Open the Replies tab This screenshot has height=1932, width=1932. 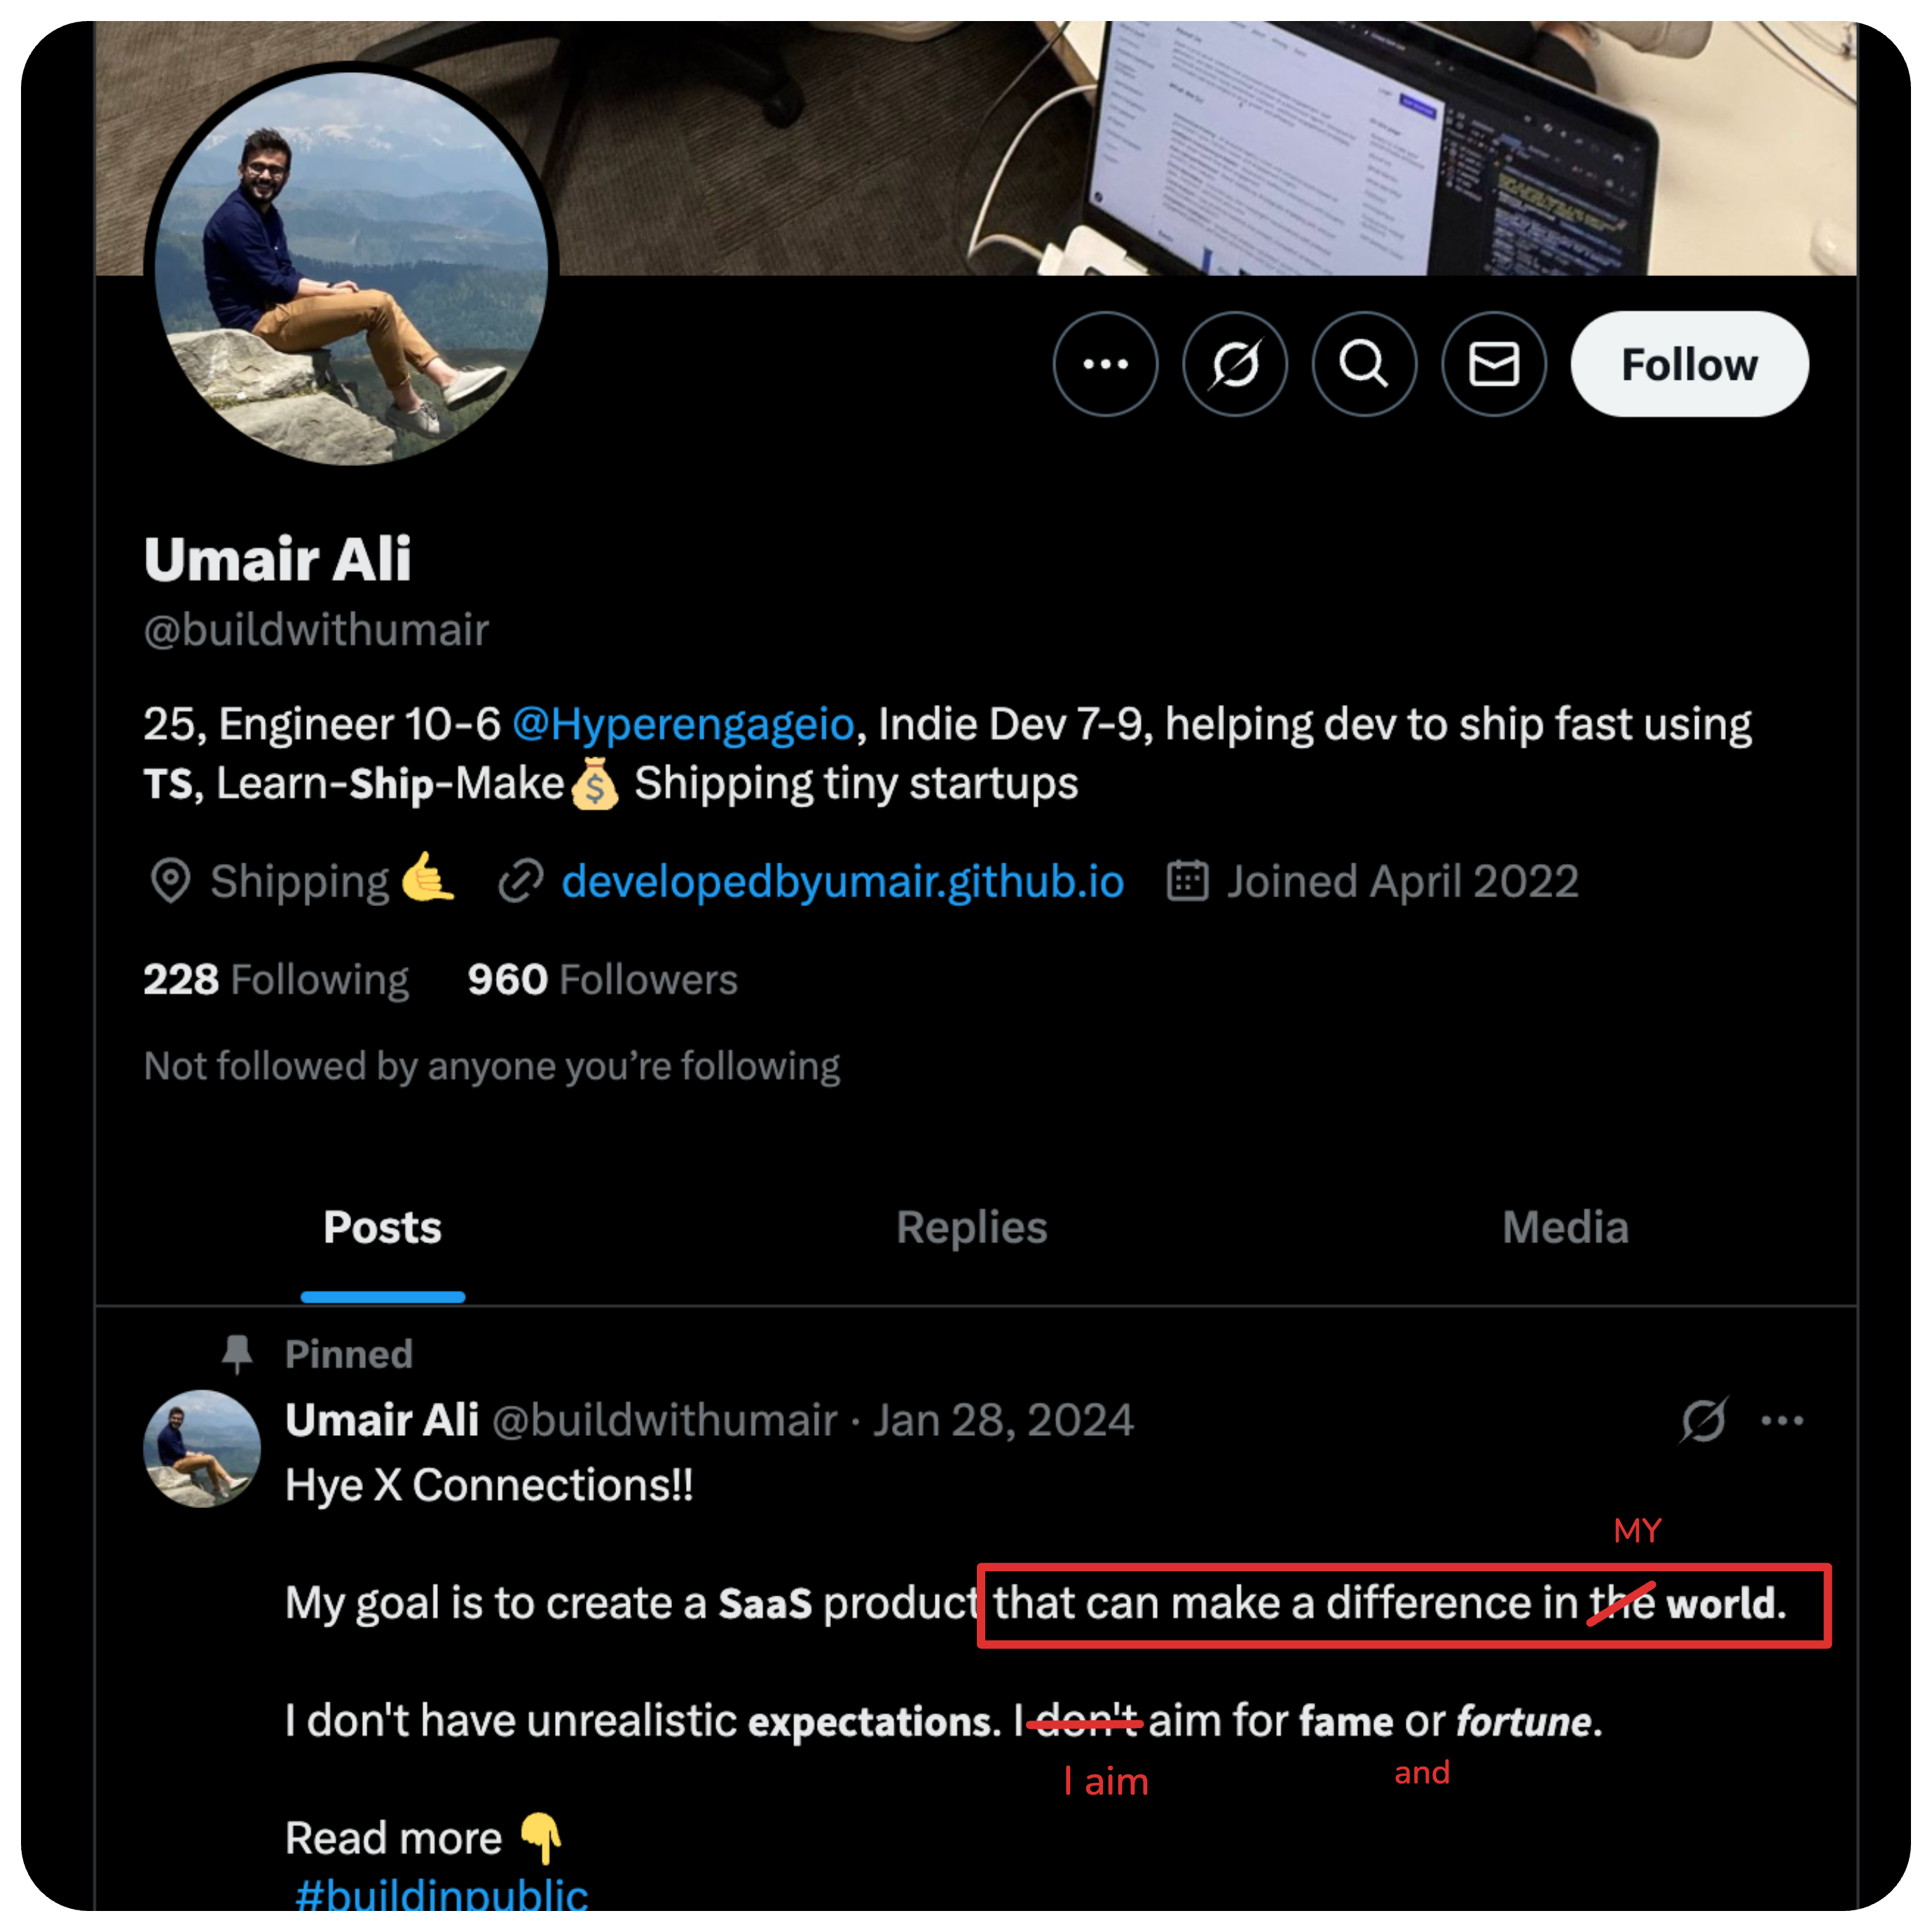tap(971, 1227)
